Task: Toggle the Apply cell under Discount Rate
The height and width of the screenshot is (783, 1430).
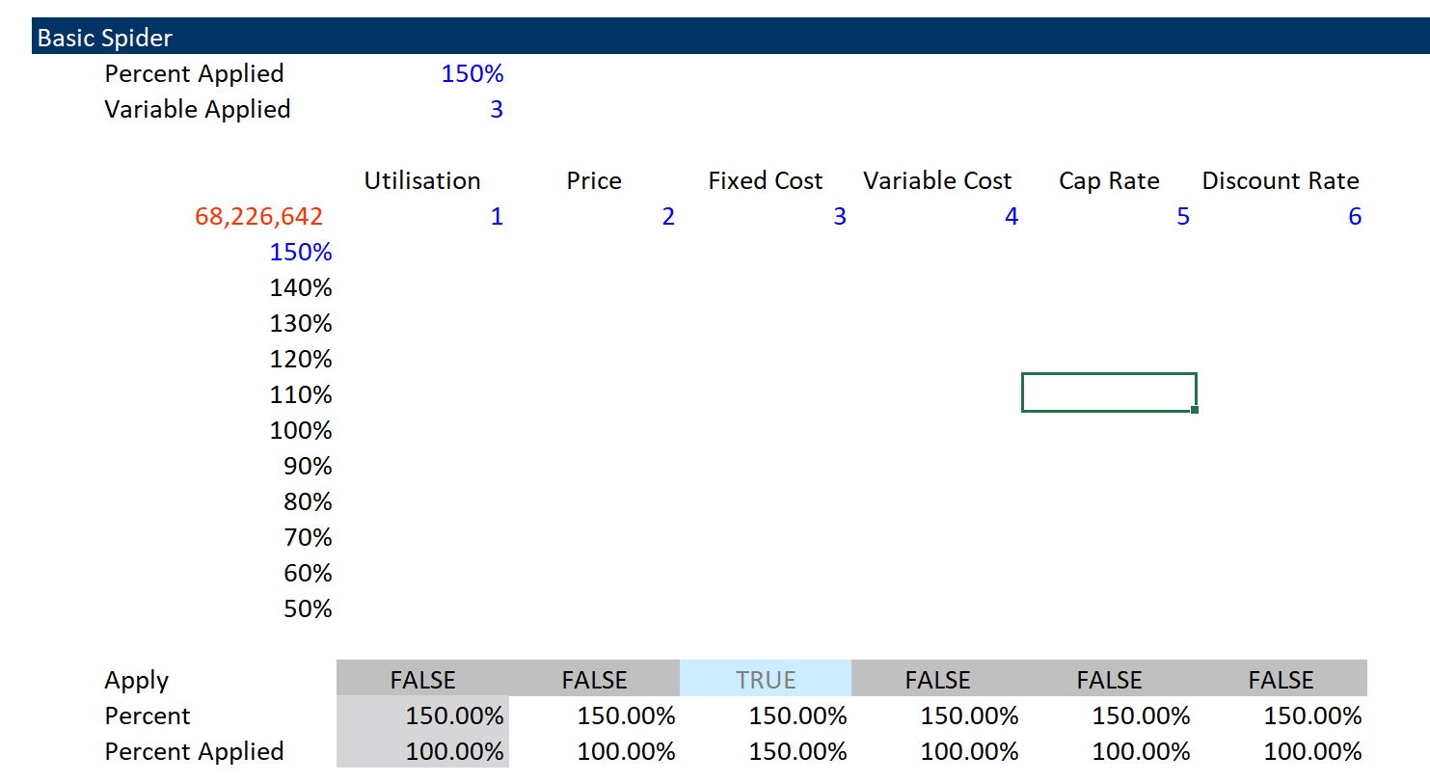Action: 1281,679
